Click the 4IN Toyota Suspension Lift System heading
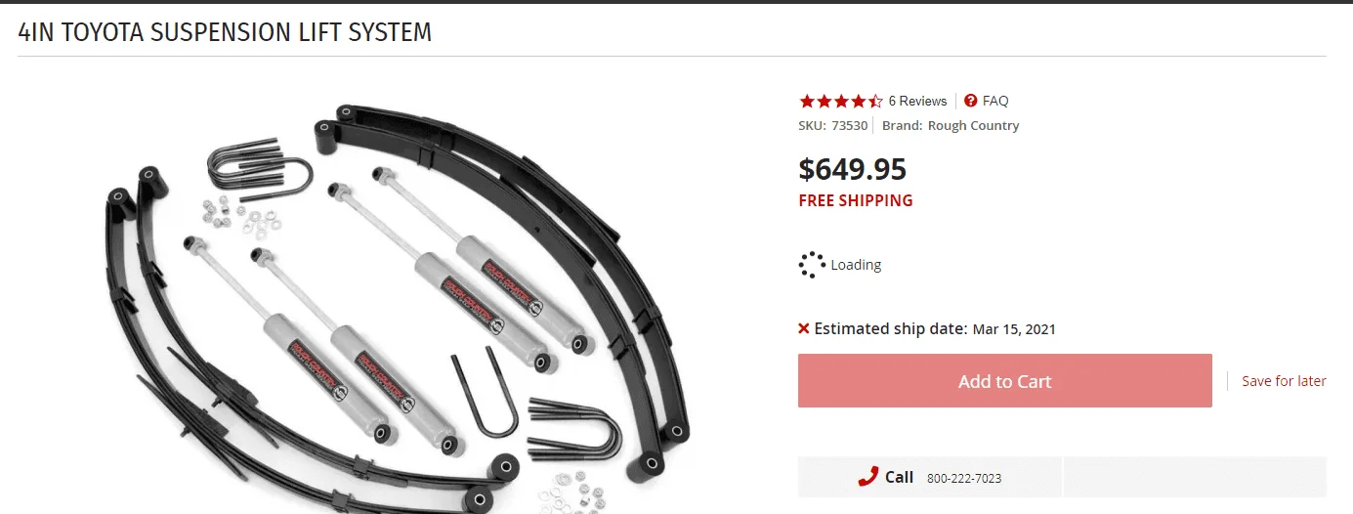1353x514 pixels. point(225,31)
